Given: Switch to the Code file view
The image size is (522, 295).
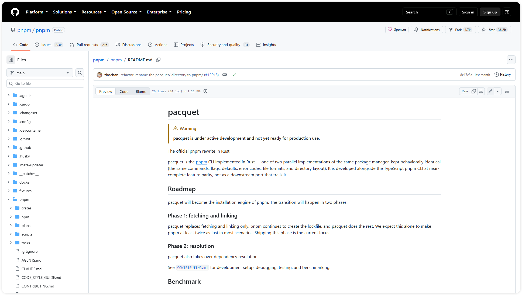Looking at the screenshot, I should pyautogui.click(x=124, y=92).
